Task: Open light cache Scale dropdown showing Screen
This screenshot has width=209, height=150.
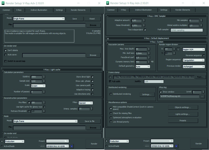Action: click(x=38, y=86)
